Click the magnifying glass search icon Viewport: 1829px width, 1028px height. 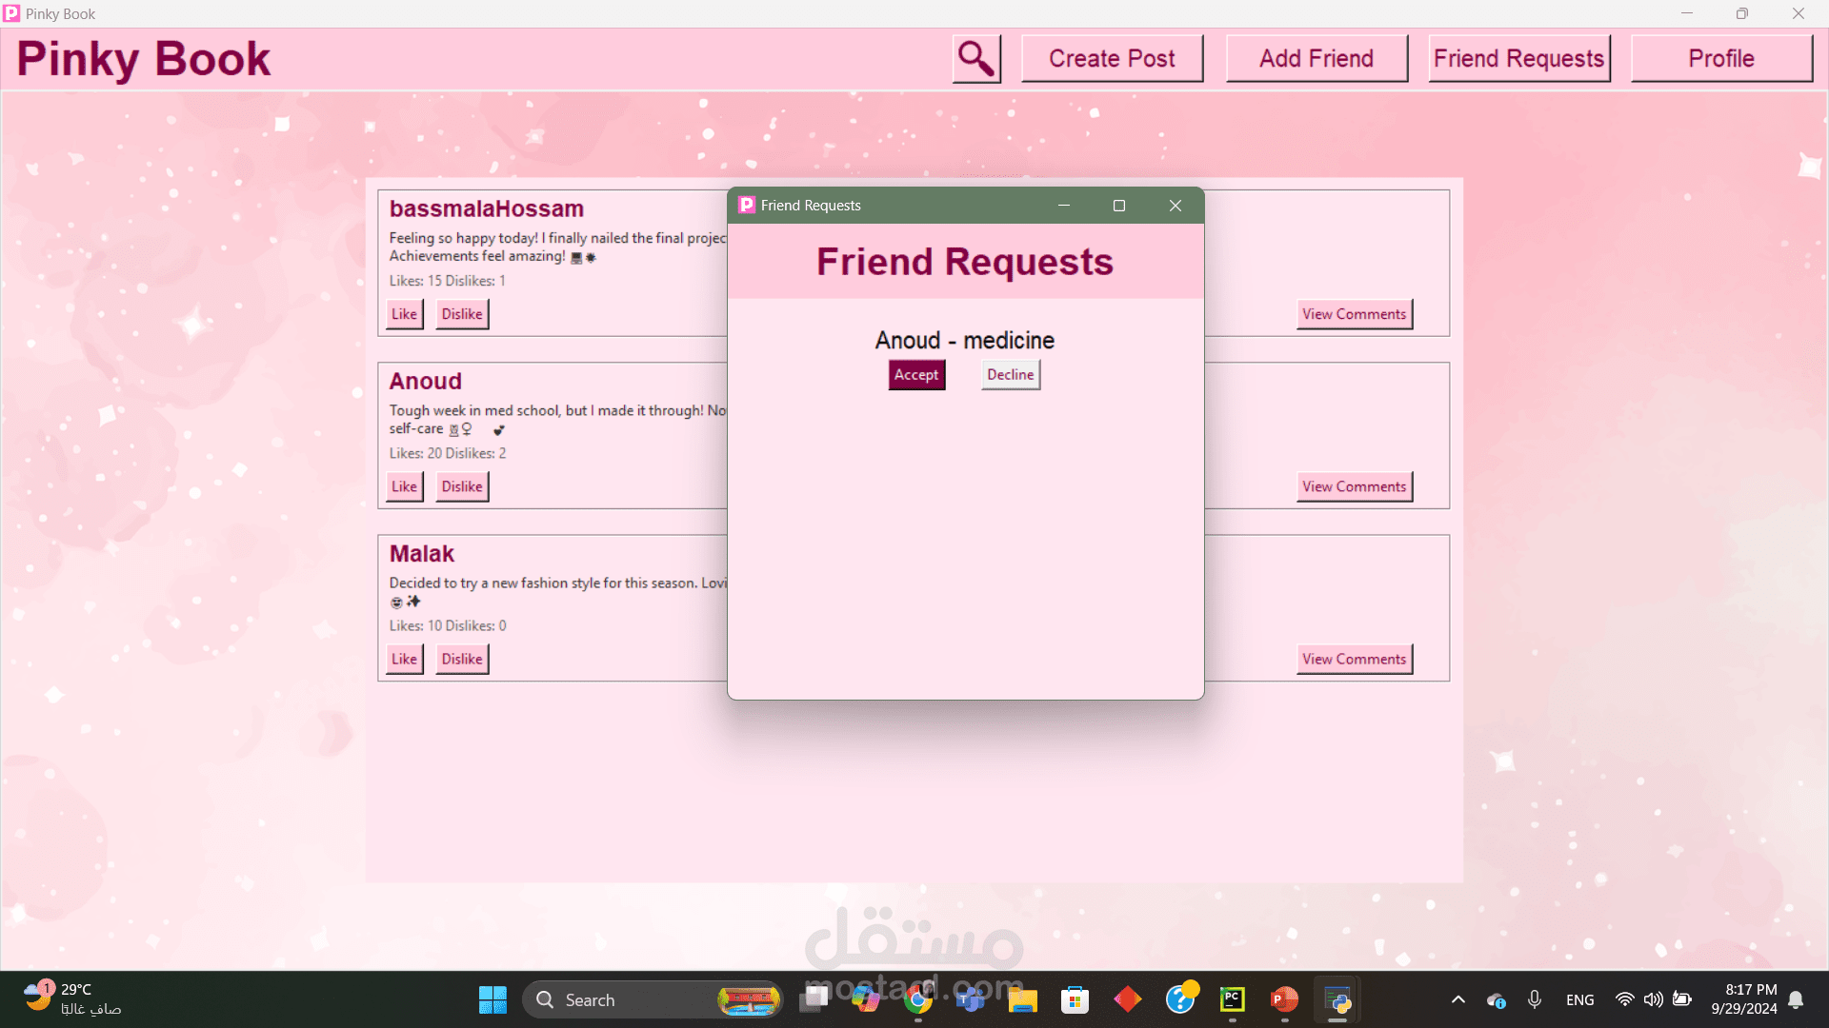pyautogui.click(x=976, y=59)
